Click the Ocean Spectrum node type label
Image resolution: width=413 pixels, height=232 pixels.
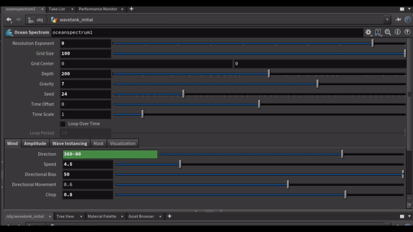31,32
